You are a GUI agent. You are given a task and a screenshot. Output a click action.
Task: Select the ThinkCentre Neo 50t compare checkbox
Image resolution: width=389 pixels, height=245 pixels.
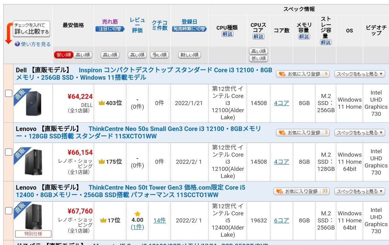9,211
